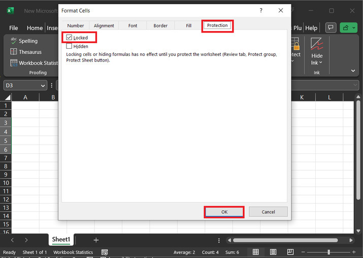Click the Excel app icon
Viewport: 363px width, 258px height.
pyautogui.click(x=10, y=11)
